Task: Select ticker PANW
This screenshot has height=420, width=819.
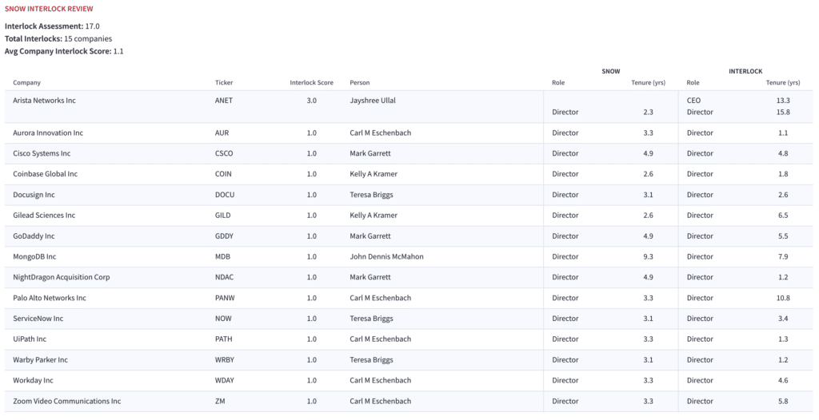Action: pyautogui.click(x=225, y=298)
